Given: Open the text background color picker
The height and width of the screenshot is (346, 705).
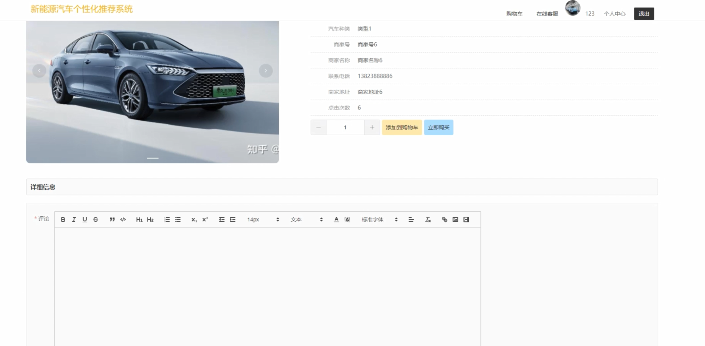Looking at the screenshot, I should click(x=347, y=220).
